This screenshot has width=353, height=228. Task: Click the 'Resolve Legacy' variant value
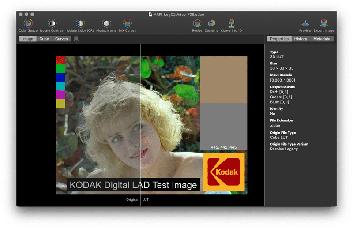(x=284, y=149)
